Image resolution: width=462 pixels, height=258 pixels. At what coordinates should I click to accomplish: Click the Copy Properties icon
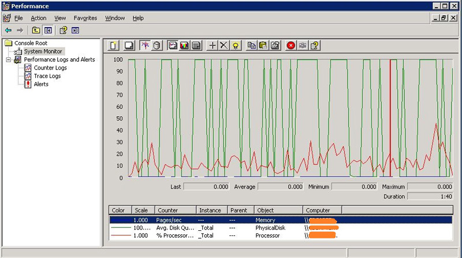[252, 46]
